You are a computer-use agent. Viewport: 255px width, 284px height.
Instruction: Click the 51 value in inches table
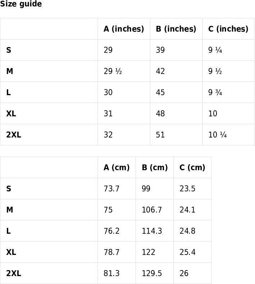[x=160, y=135]
